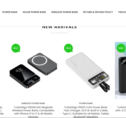Image resolution: width=126 pixels, height=118 pixels.
Task: Open the partially visible dark power bank image
Action: click(x=121, y=71)
